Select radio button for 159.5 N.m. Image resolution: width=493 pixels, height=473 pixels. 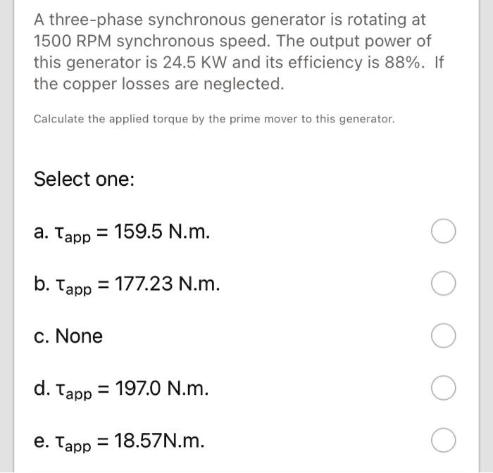443,231
